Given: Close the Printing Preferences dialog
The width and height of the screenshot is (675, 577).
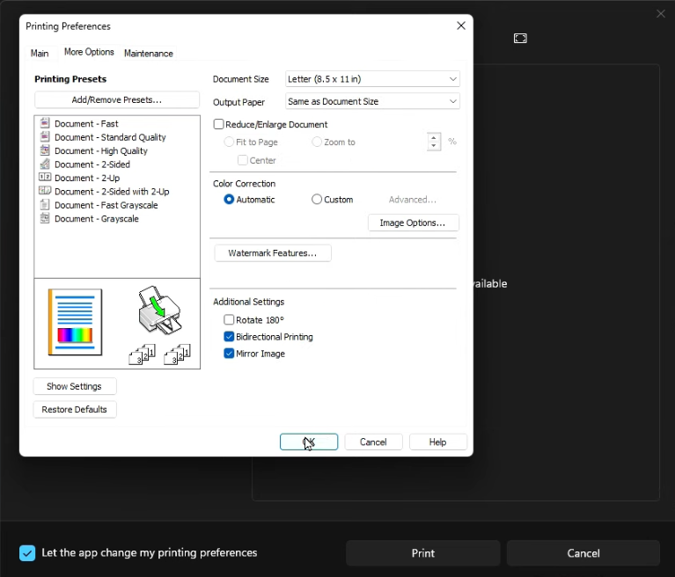Looking at the screenshot, I should click(x=461, y=26).
